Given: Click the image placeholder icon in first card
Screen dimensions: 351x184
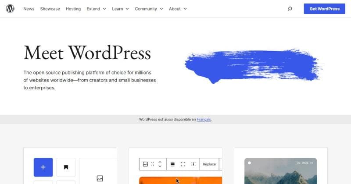Looking at the screenshot, I should pos(100,178).
